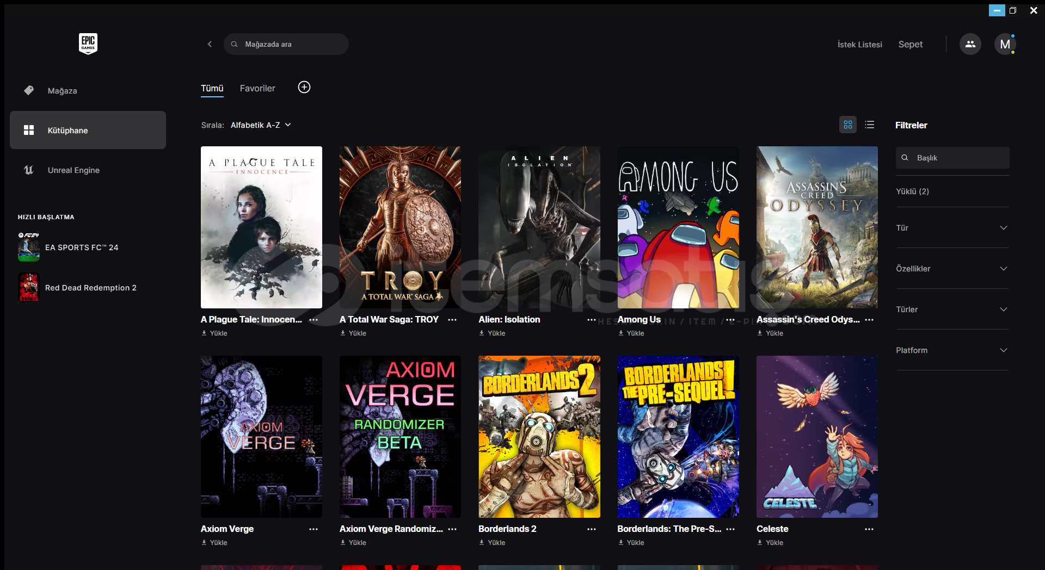Viewport: 1045px width, 570px height.
Task: Open options menu for A Total War Saga: TROY
Action: (452, 320)
